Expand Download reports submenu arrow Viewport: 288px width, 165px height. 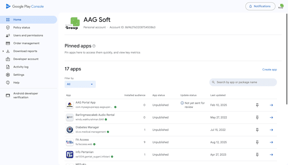coord(3,51)
